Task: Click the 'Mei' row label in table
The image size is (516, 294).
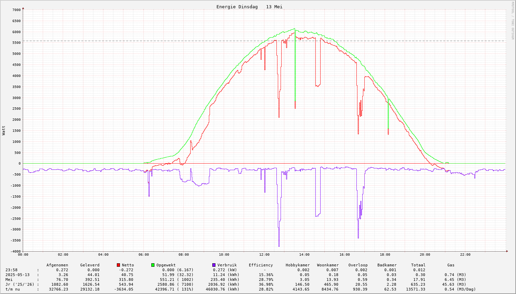Action: (9, 280)
